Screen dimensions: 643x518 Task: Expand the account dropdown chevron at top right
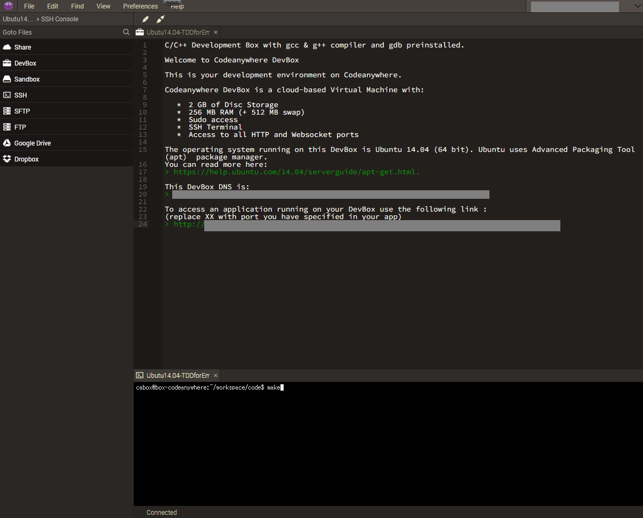[637, 6]
